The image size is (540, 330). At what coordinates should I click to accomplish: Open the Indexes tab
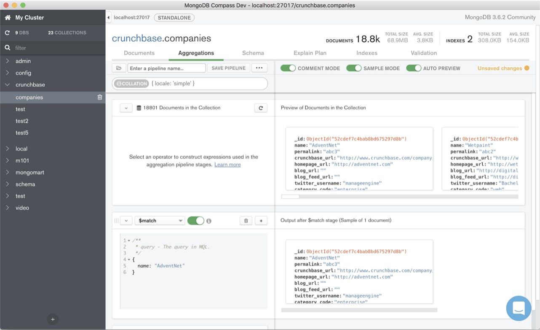coord(367,53)
